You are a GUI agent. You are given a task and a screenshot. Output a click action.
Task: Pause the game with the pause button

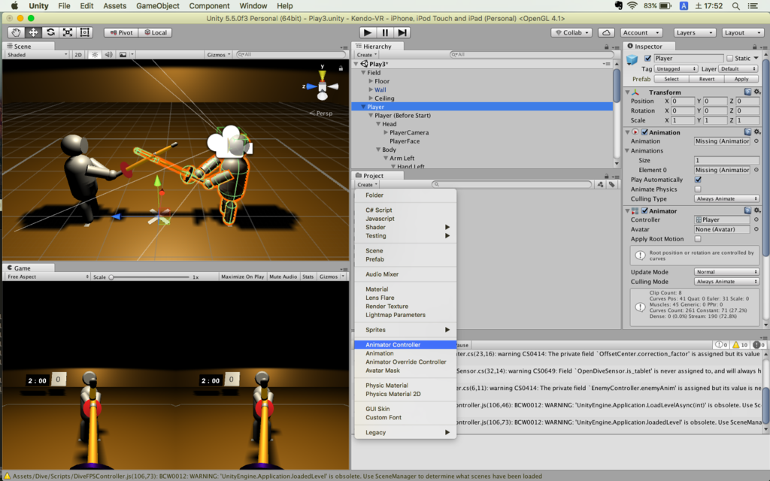pos(384,32)
